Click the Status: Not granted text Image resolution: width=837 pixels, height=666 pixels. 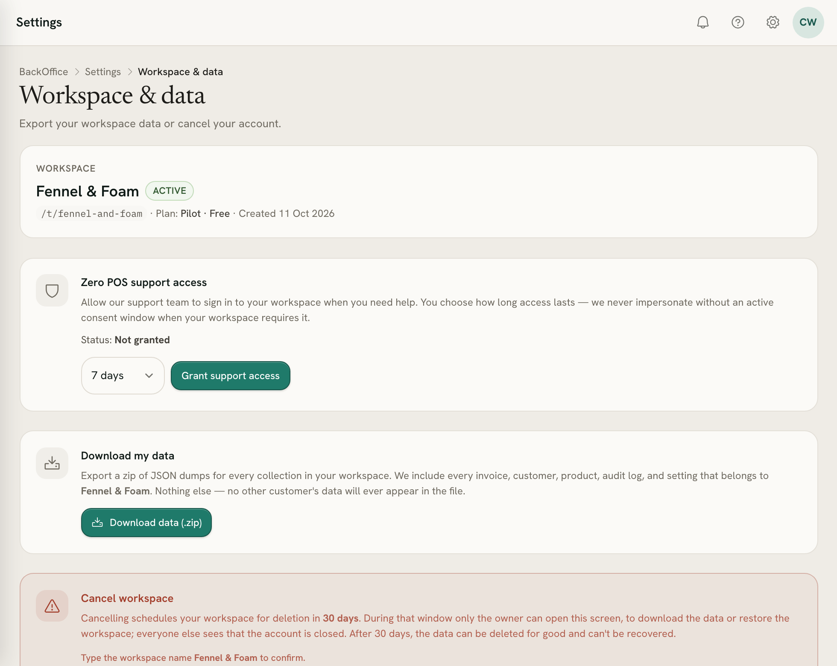pos(126,340)
